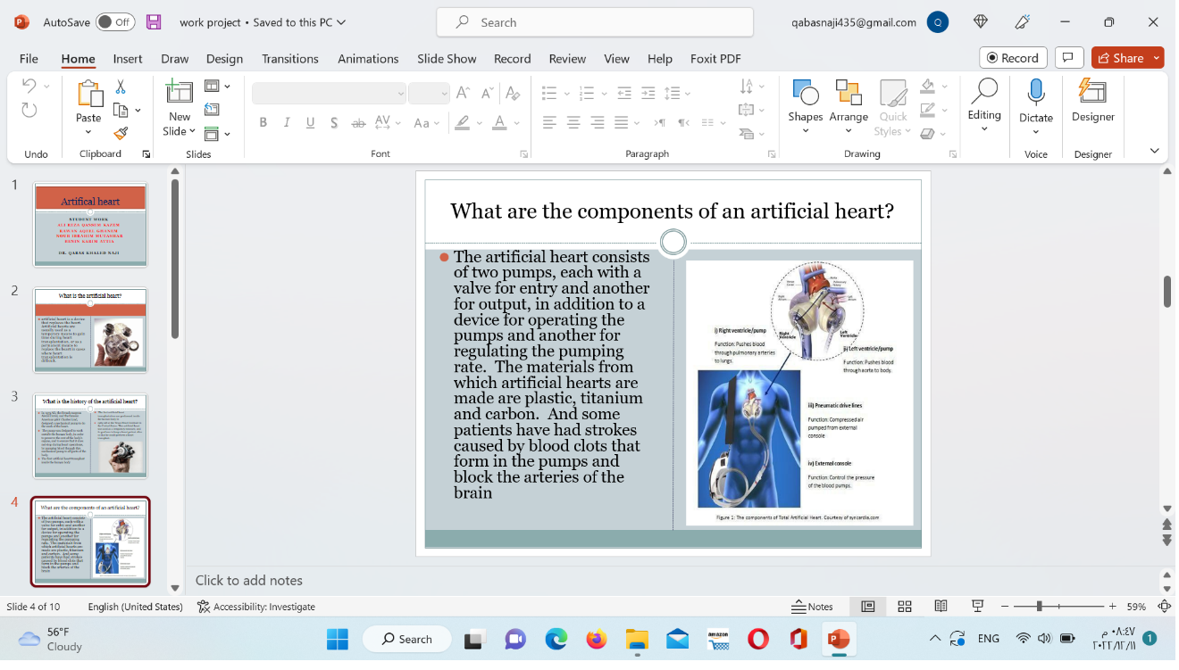This screenshot has width=1179, height=670.
Task: Click the New Slide icon
Action: (180, 93)
